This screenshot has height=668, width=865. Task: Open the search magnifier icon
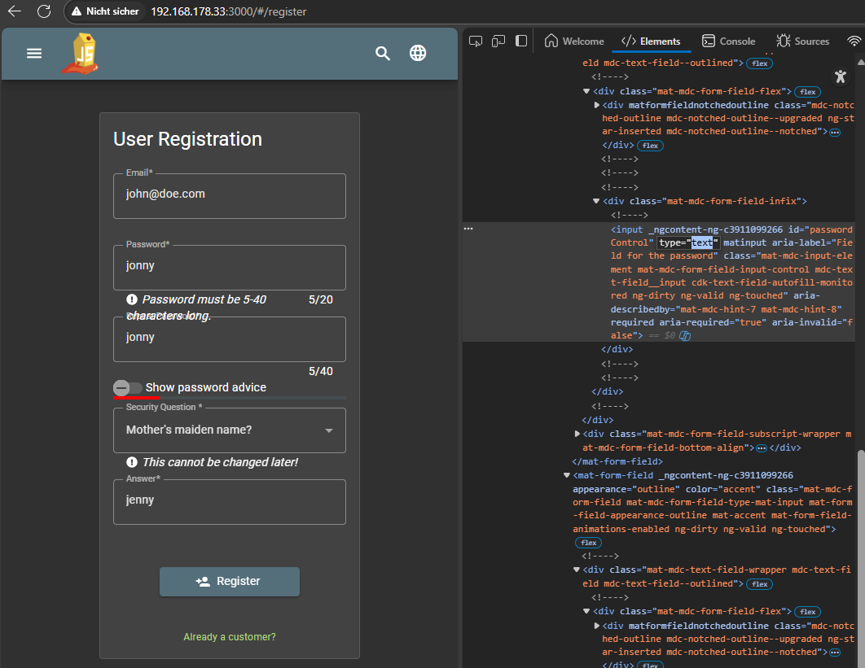[383, 54]
